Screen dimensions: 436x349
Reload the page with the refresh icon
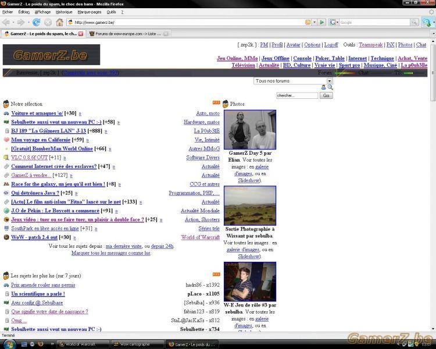click(x=36, y=22)
